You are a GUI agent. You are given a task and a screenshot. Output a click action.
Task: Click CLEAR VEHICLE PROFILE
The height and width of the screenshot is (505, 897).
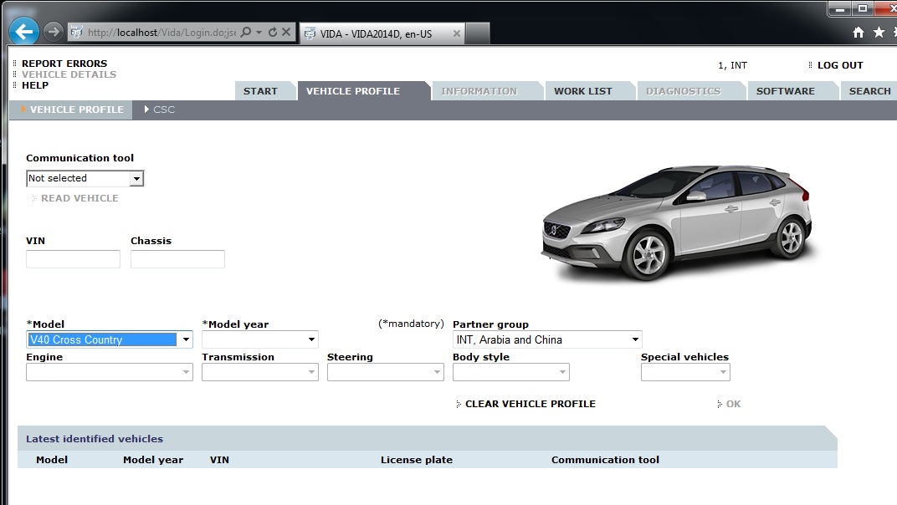pos(531,404)
